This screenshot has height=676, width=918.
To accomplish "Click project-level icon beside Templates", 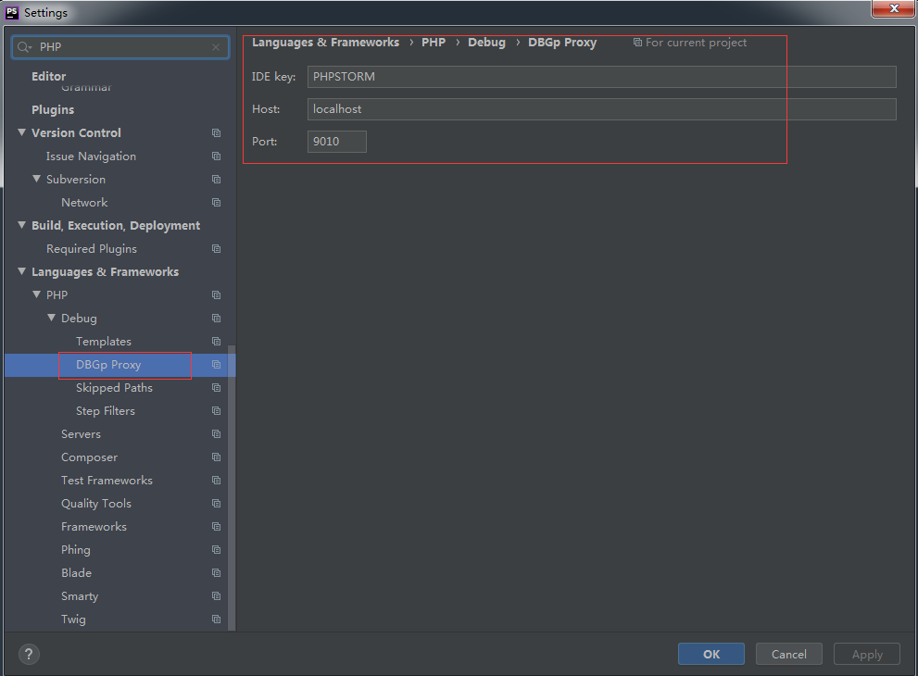I will click(x=216, y=341).
